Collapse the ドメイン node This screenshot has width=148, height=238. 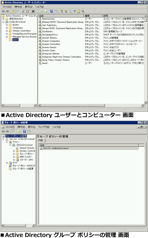[x=7, y=142]
